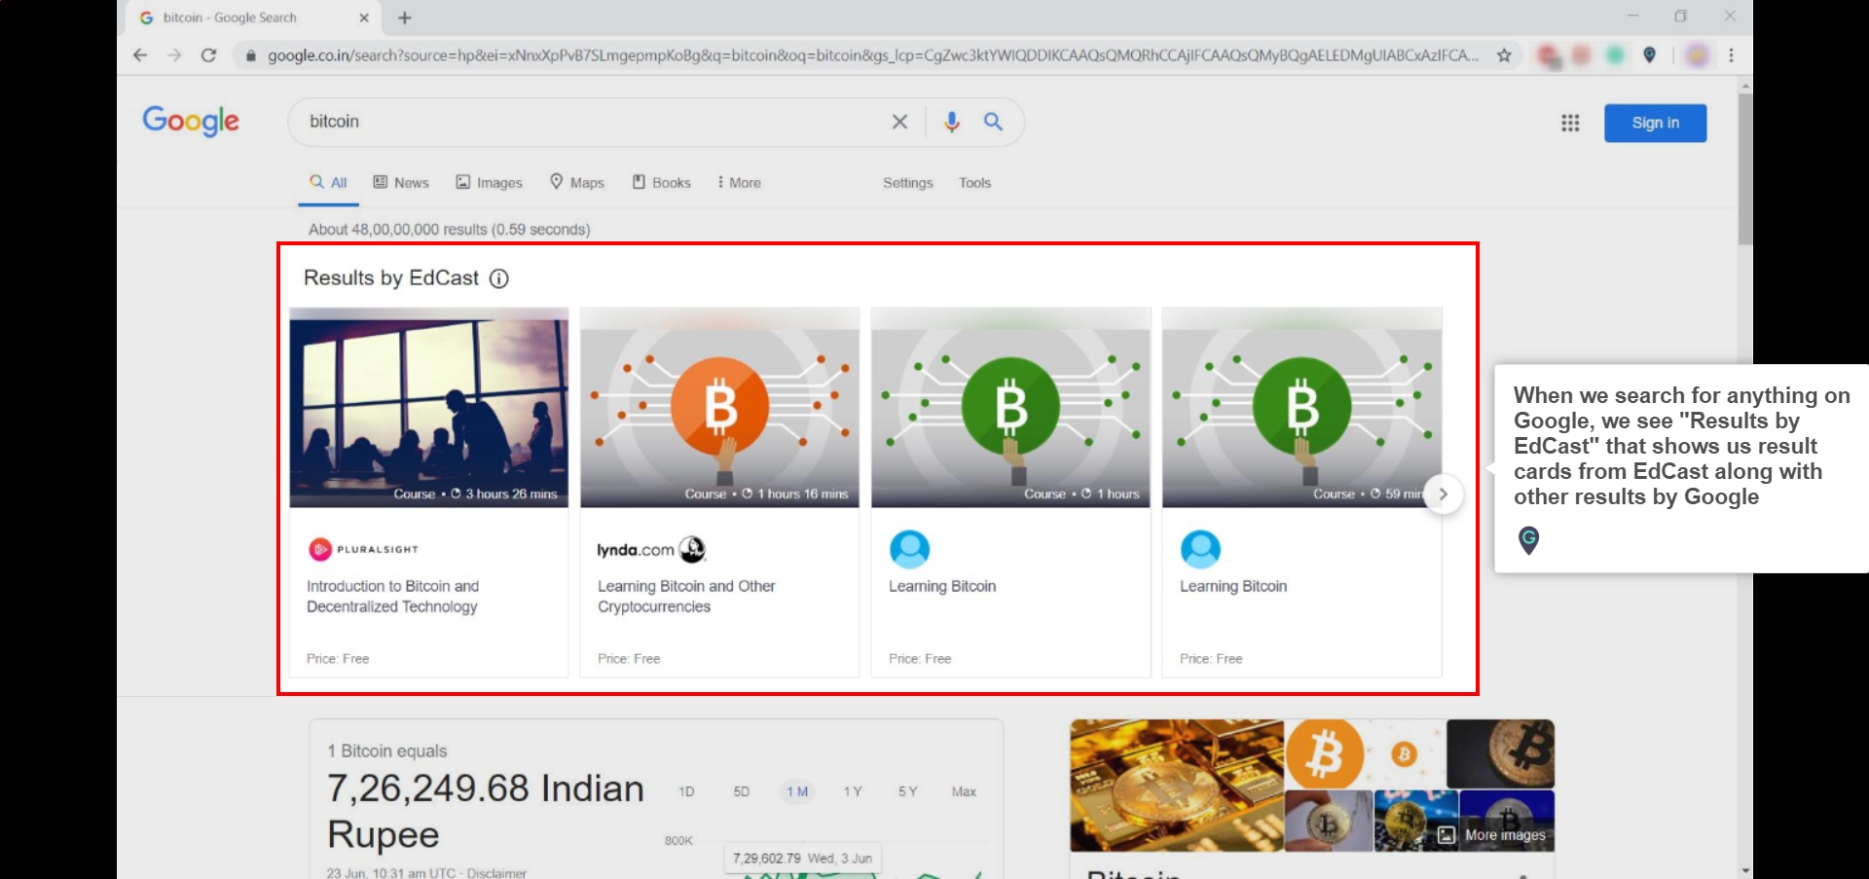Viewport: 1869px width, 879px height.
Task: Click the green extension icon in toolbar
Action: click(x=1615, y=55)
